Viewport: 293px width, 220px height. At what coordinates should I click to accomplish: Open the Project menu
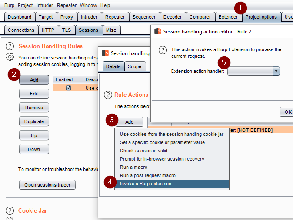(25, 5)
